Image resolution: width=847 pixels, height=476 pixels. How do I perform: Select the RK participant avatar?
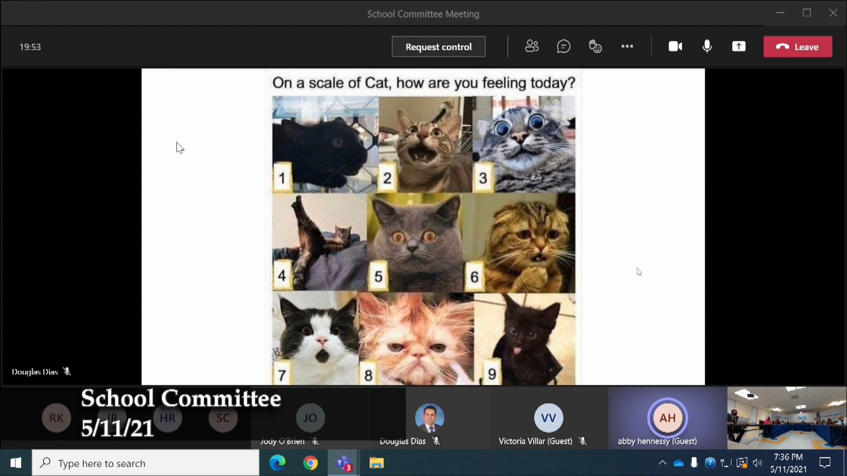pyautogui.click(x=56, y=418)
